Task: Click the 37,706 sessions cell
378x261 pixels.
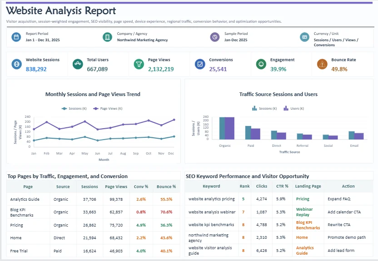Action: (x=90, y=199)
